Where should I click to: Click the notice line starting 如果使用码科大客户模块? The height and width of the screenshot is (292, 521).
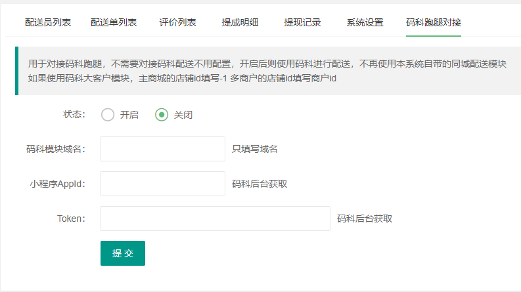click(x=182, y=78)
